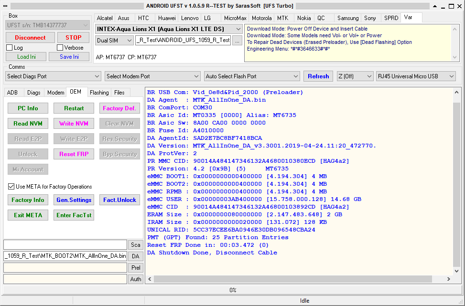Open the Dual SIM dropdown
This screenshot has width=465, height=306.
tap(113, 41)
